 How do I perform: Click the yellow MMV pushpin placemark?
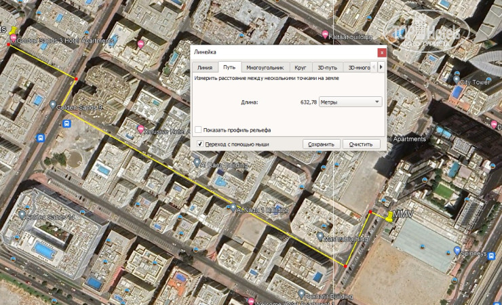click(x=389, y=217)
